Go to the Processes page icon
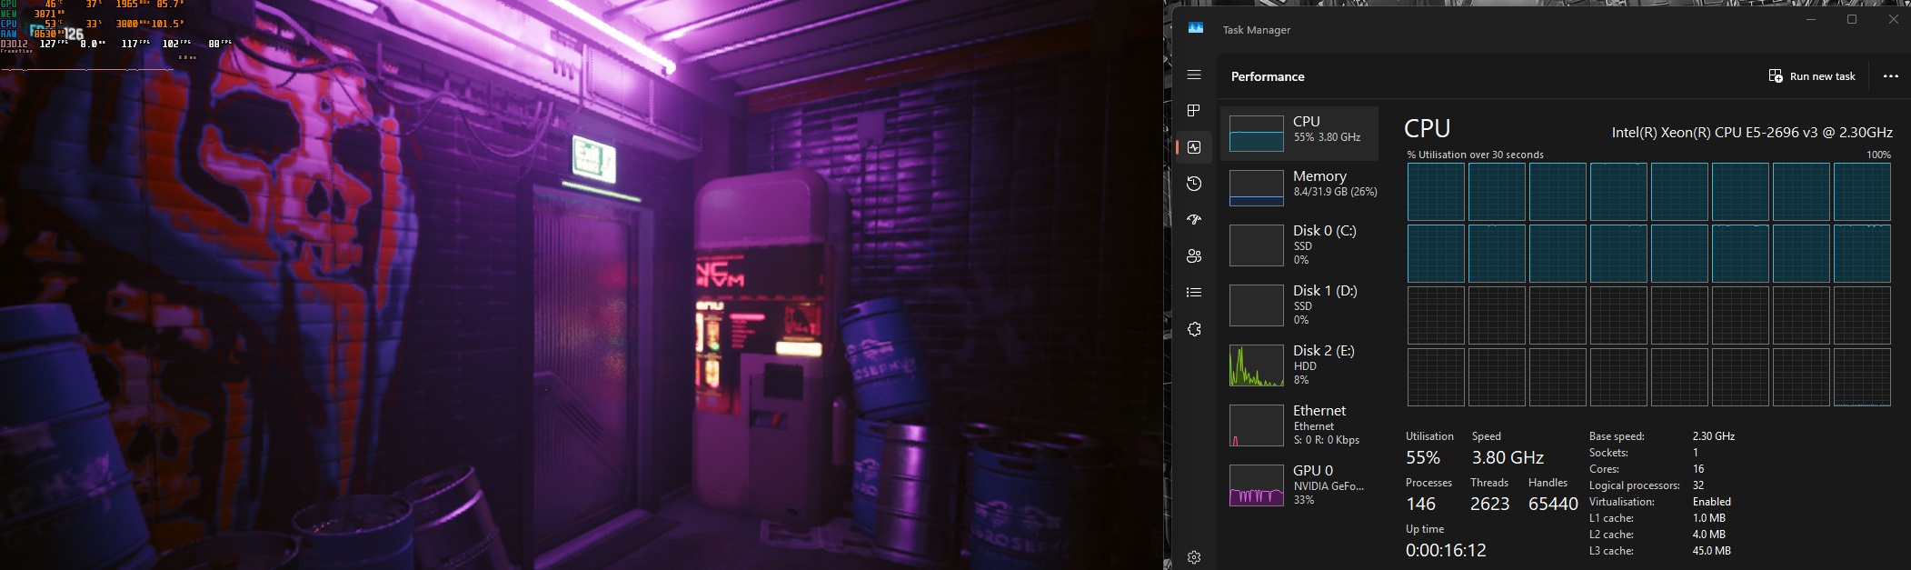This screenshot has width=1911, height=570. click(x=1194, y=111)
